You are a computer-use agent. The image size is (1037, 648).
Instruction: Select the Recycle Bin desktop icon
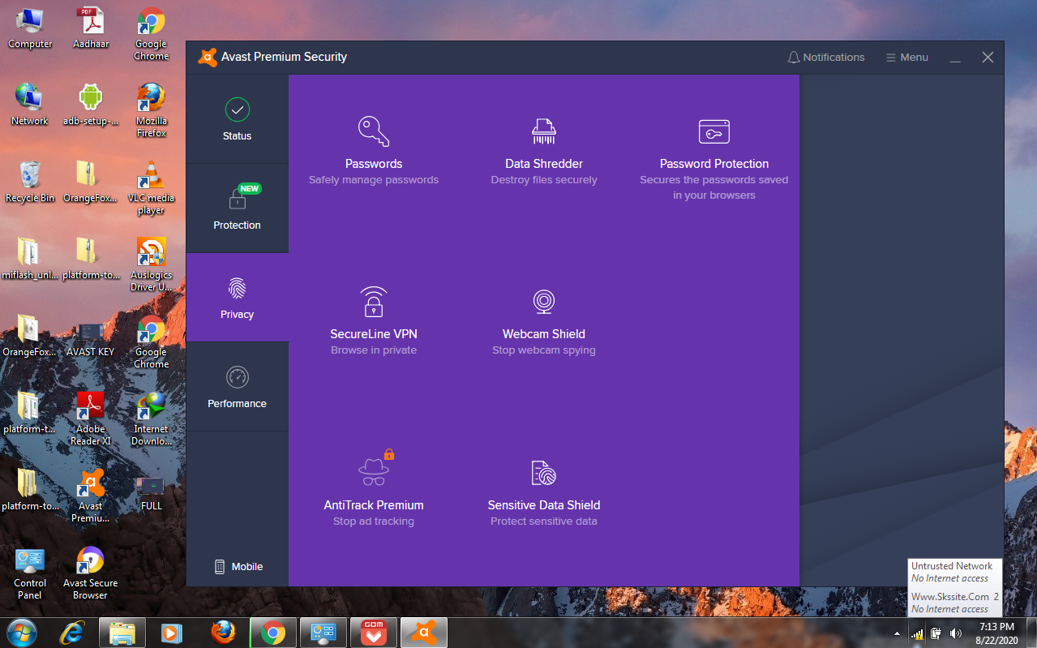pyautogui.click(x=30, y=182)
